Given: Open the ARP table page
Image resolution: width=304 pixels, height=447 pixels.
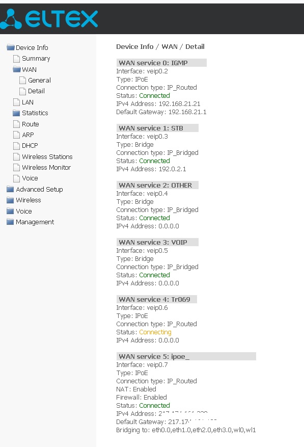Looking at the screenshot, I should 28,135.
